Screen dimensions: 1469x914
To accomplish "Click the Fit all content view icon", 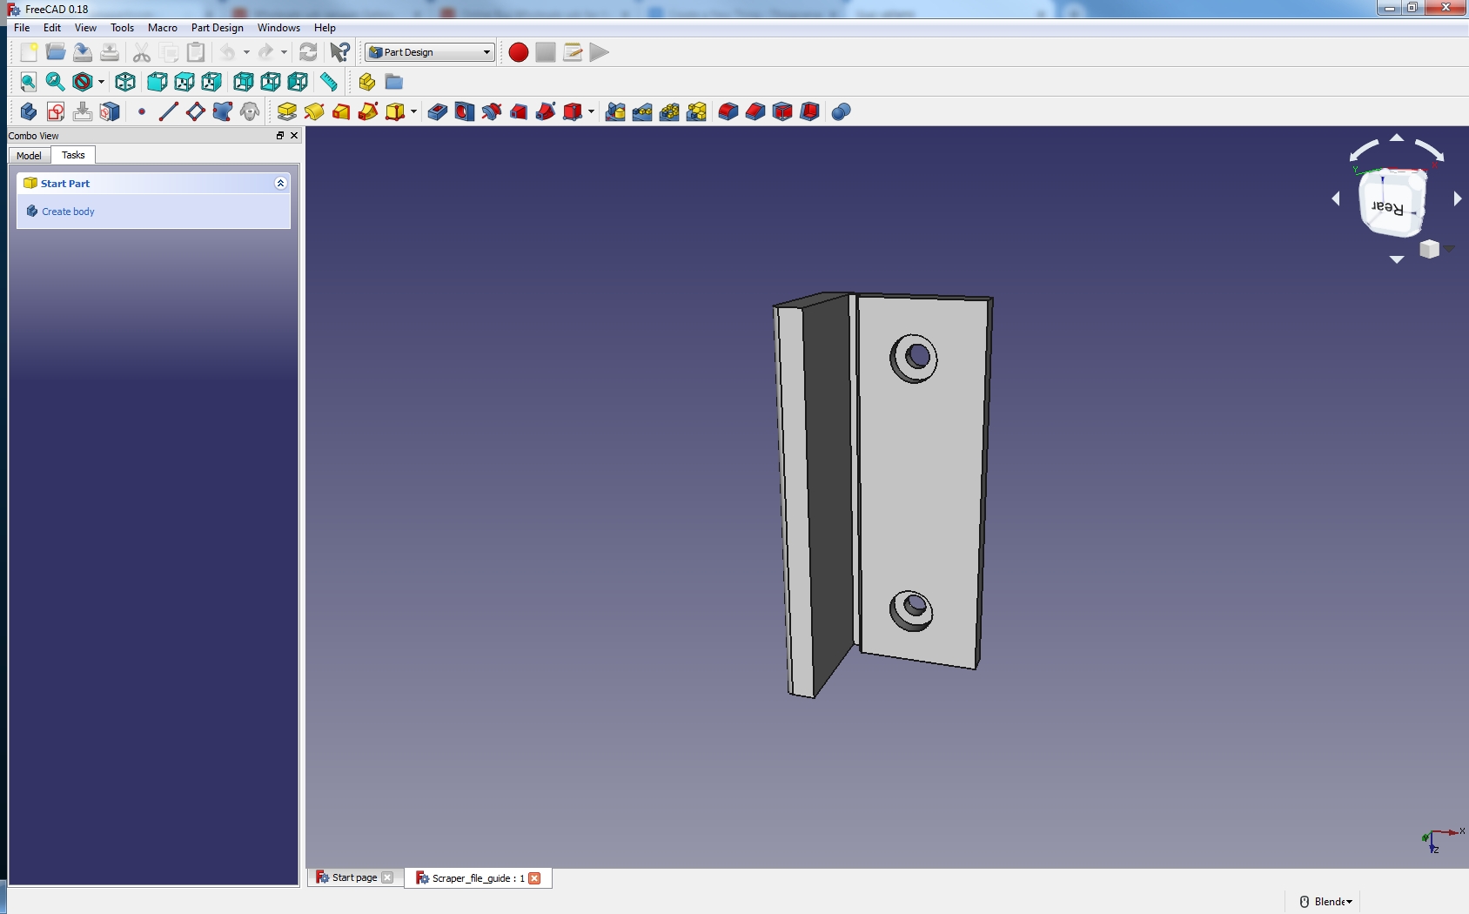I will [x=28, y=82].
